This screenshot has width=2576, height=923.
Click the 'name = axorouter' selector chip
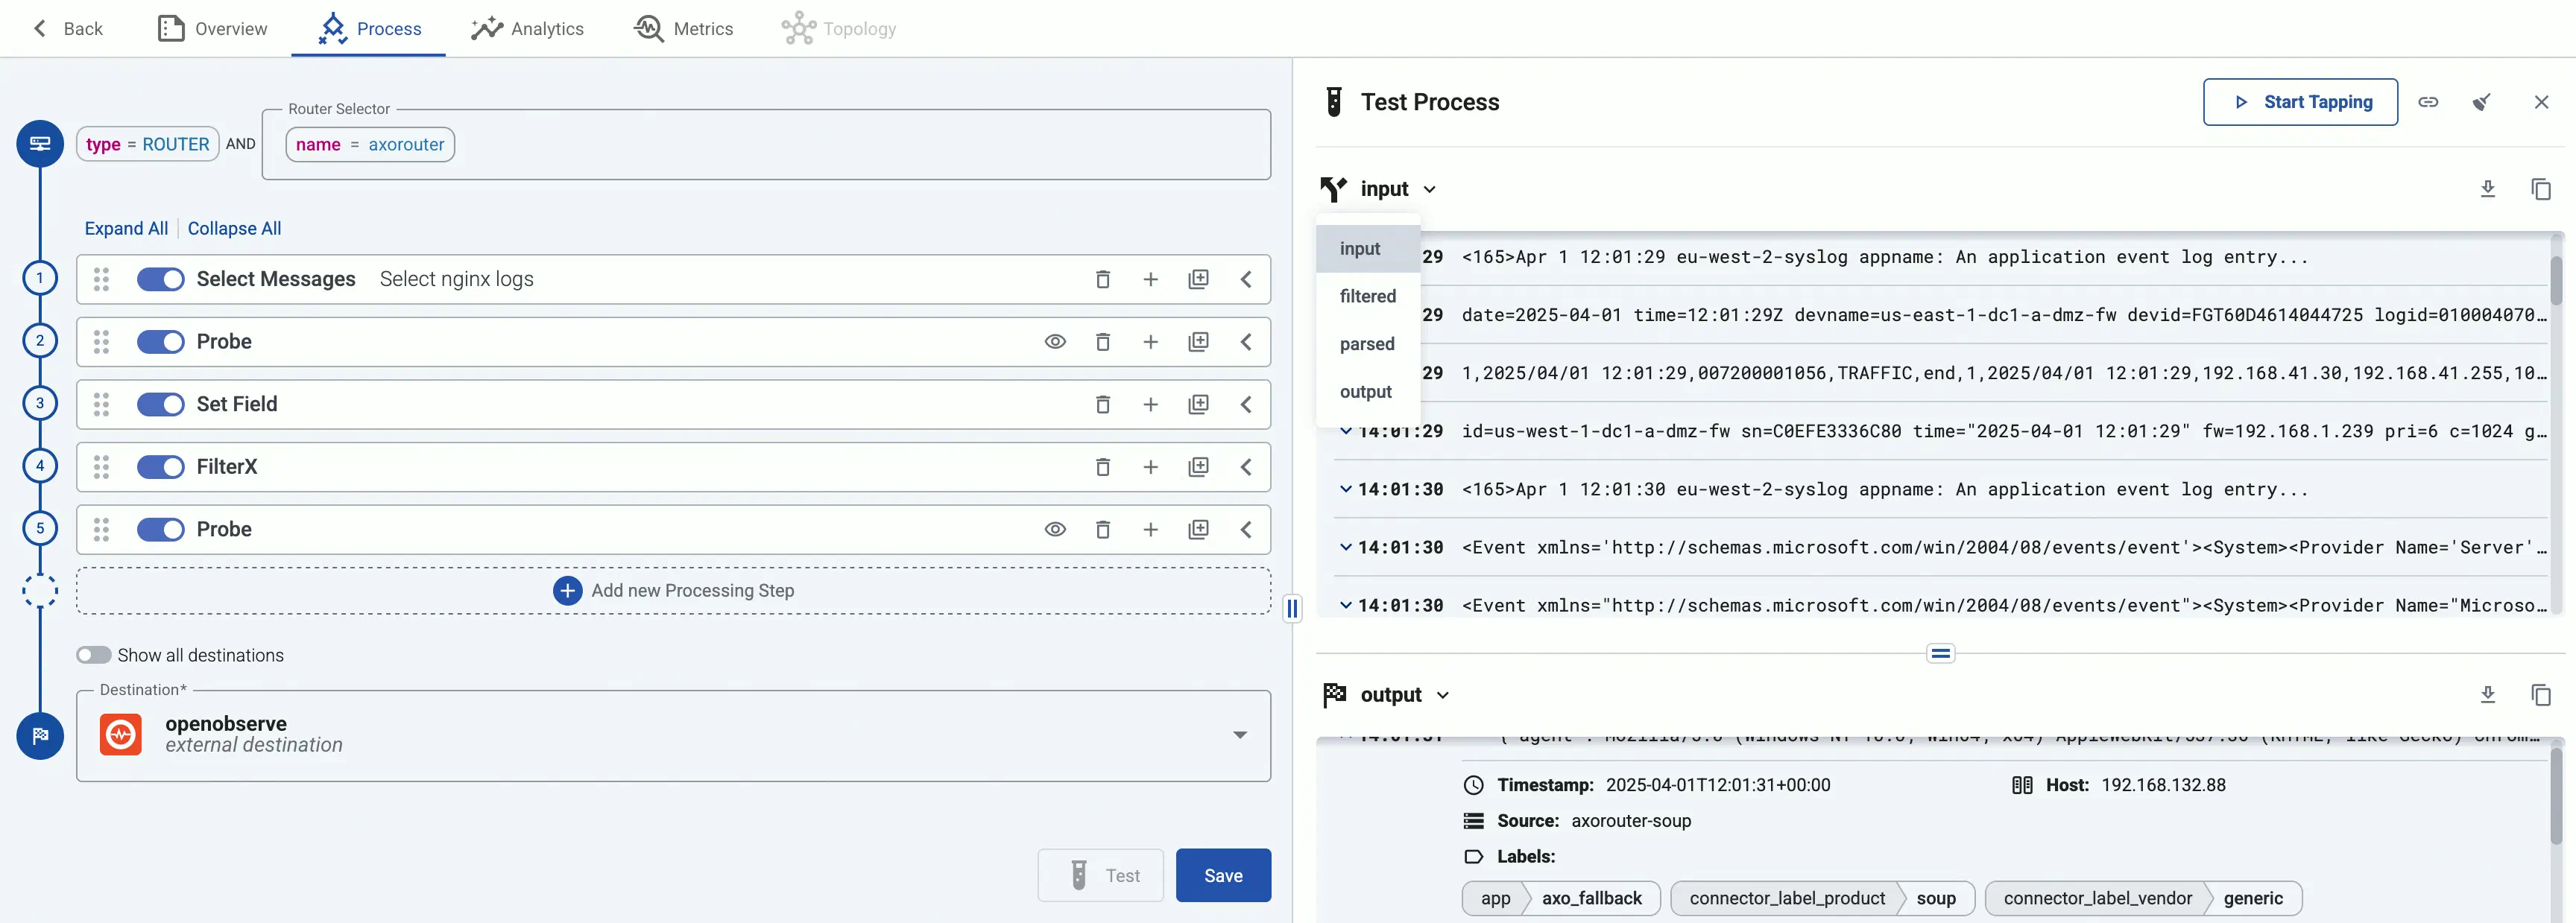tap(370, 145)
